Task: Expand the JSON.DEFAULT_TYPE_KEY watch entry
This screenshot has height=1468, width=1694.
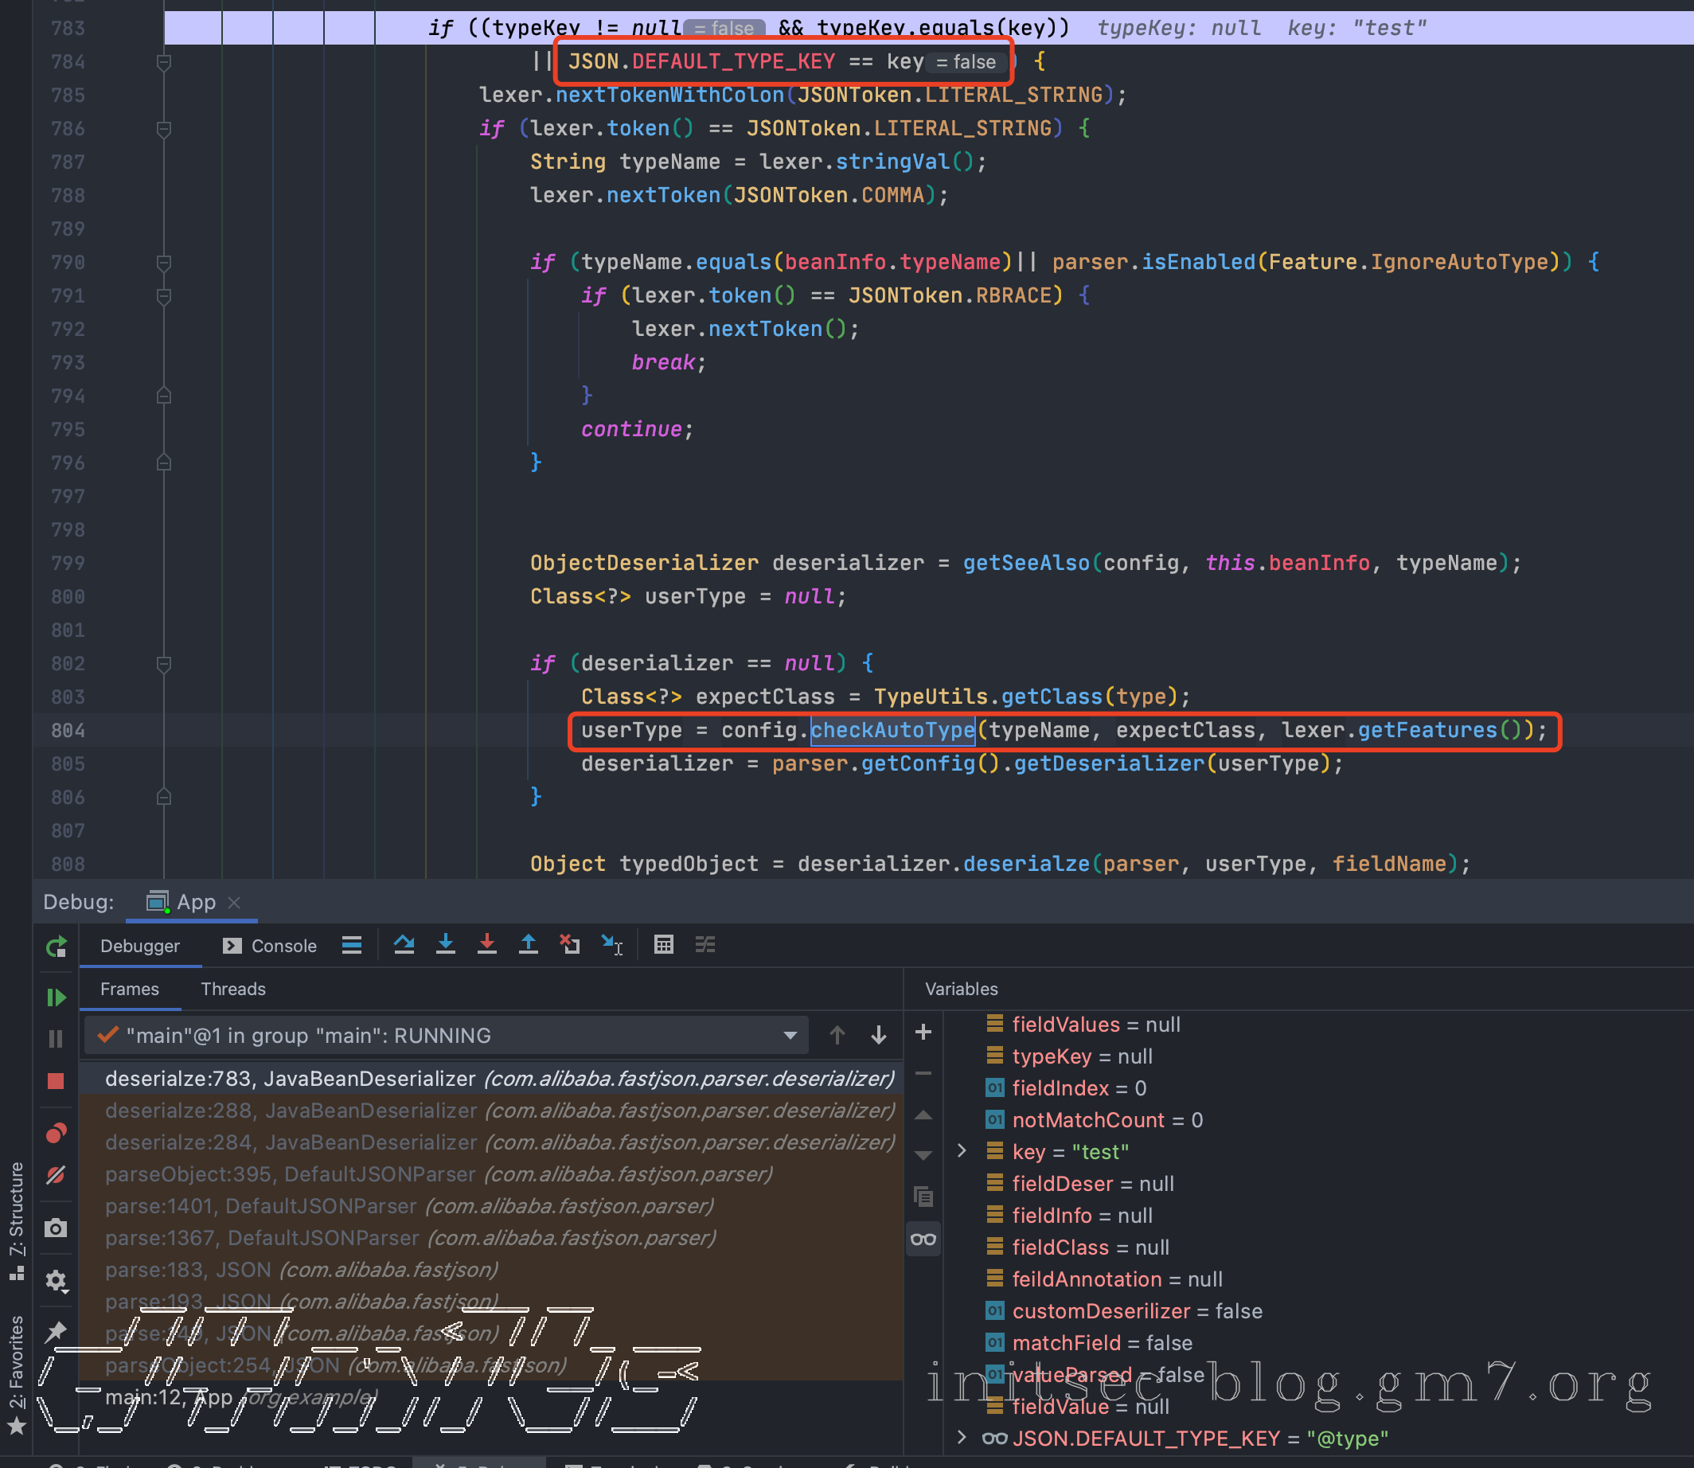Action: pyautogui.click(x=962, y=1438)
